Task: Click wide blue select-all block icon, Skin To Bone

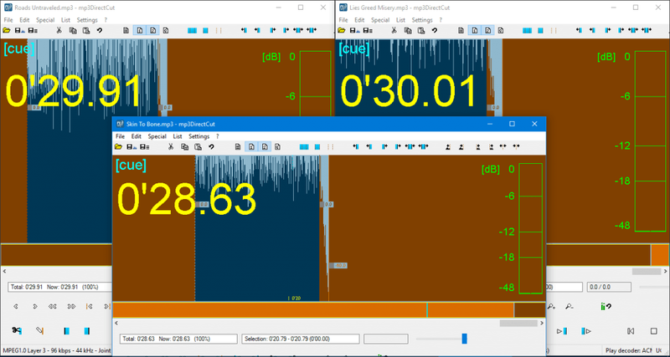Action: click(304, 146)
